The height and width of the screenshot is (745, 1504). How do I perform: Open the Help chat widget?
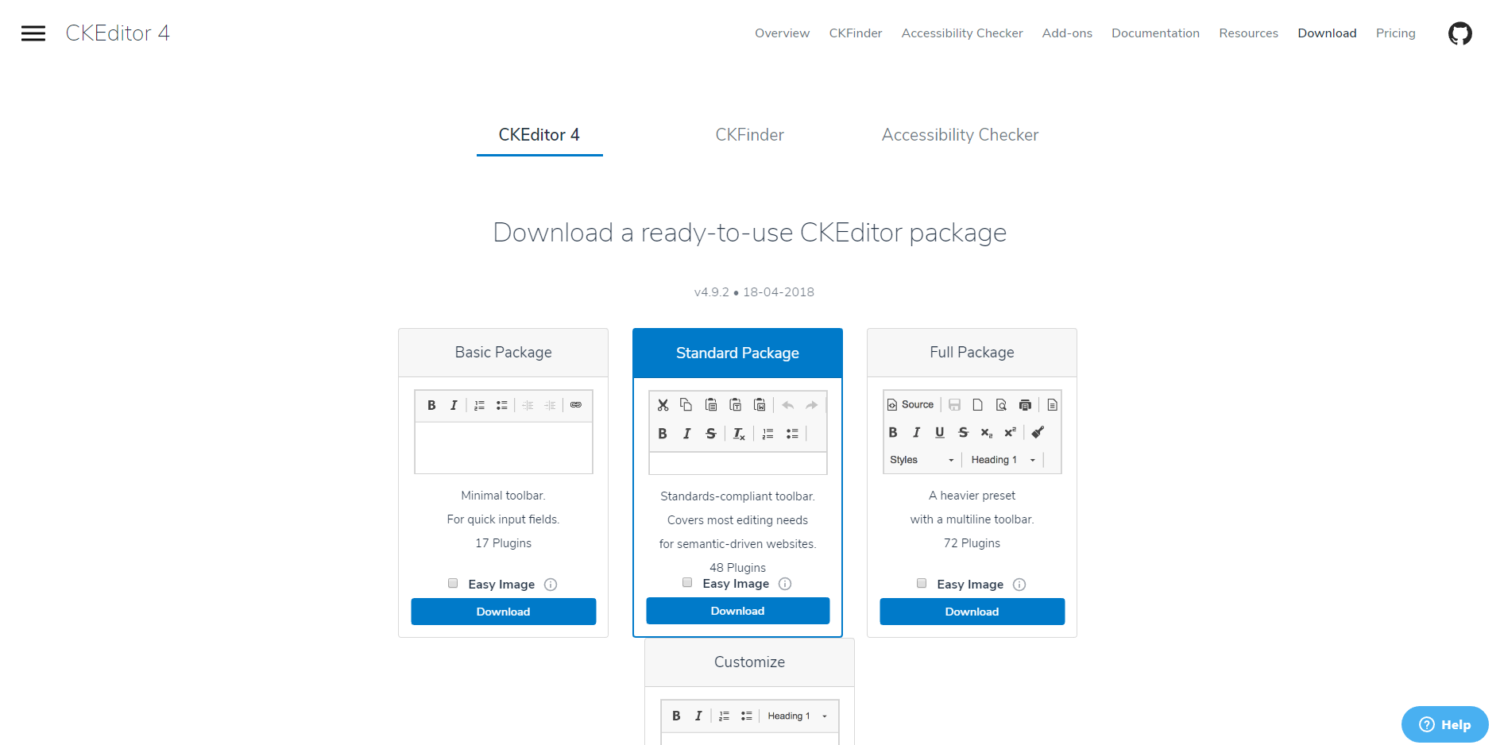coord(1444,724)
